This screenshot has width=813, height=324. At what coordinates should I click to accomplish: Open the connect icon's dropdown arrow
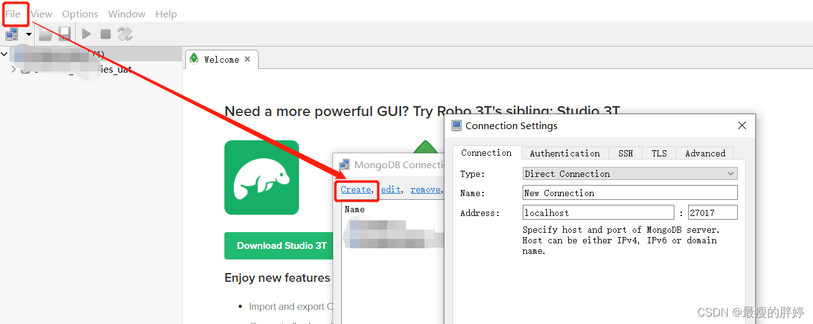29,35
